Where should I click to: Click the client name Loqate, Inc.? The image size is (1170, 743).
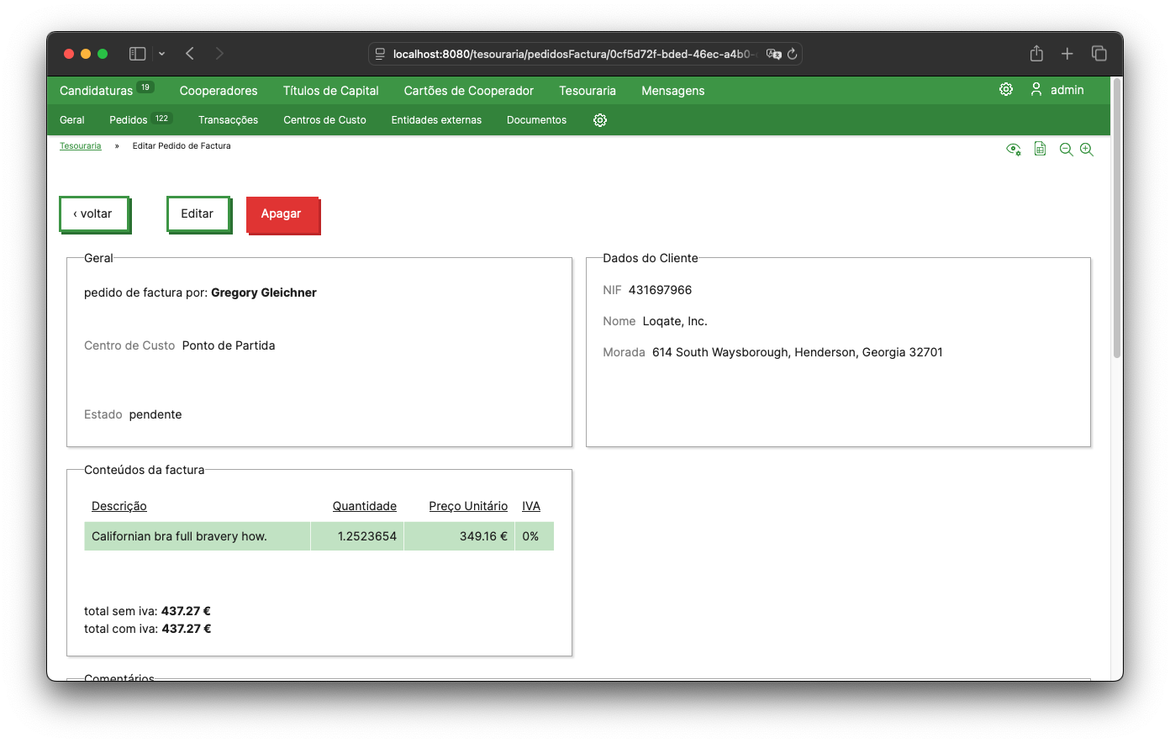675,321
